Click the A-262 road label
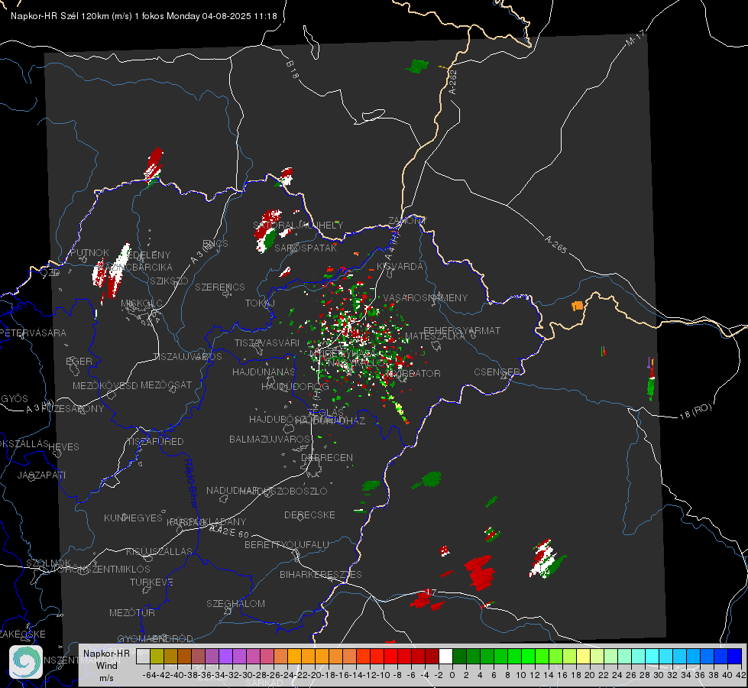The width and height of the screenshot is (748, 688). pyautogui.click(x=453, y=82)
